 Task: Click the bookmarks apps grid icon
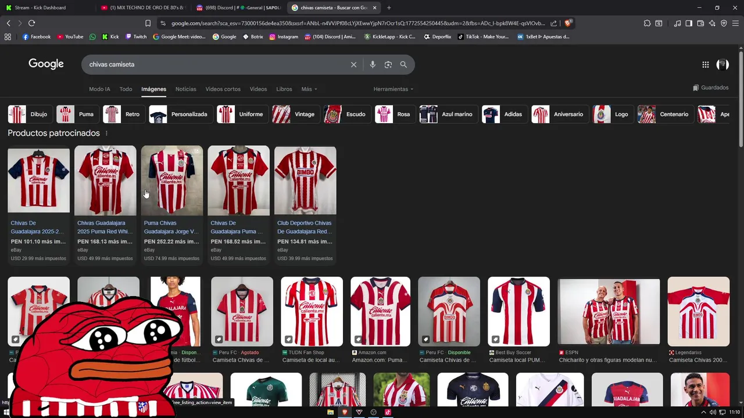coord(8,37)
